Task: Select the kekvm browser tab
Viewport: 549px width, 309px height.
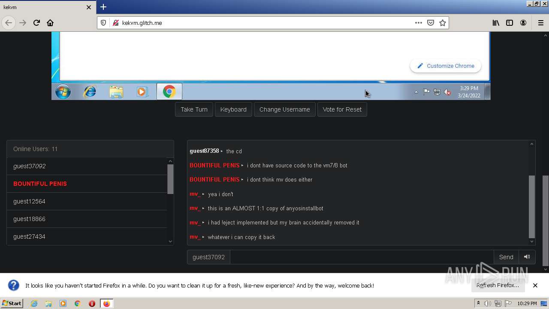Action: click(48, 7)
